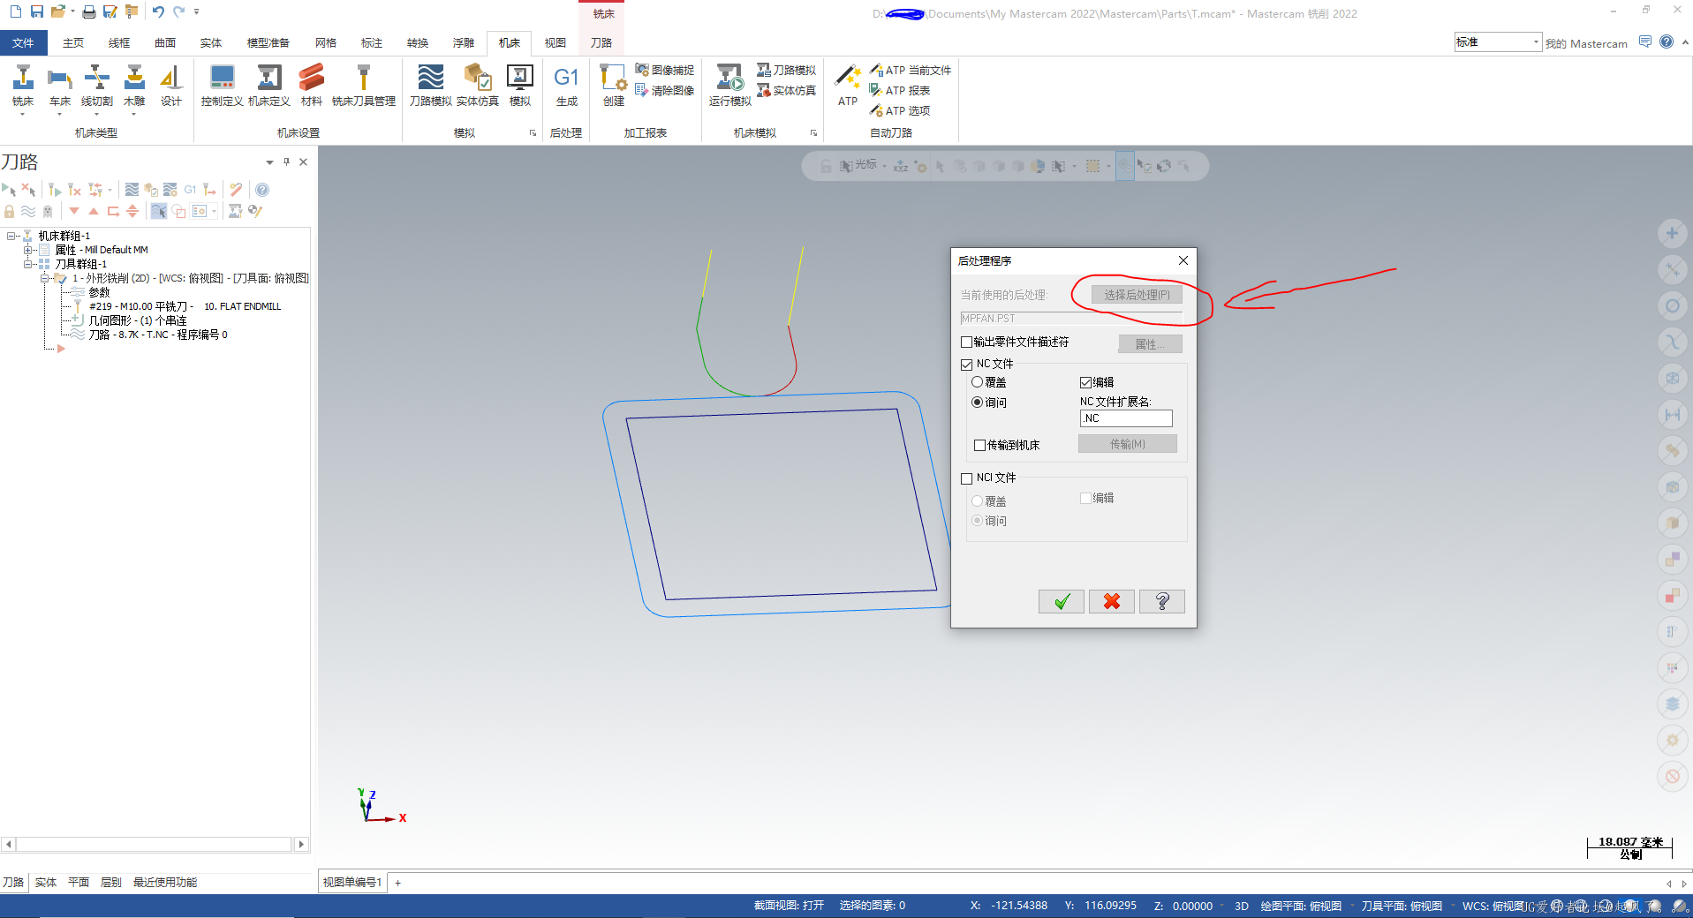
Task: Launch 刀路模拟 backplot in ribbon
Action: [x=431, y=87]
